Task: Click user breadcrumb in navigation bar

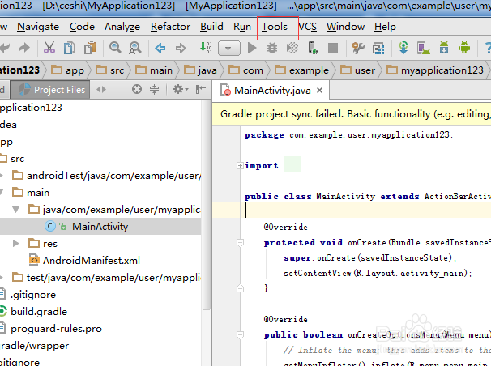Action: click(x=357, y=70)
